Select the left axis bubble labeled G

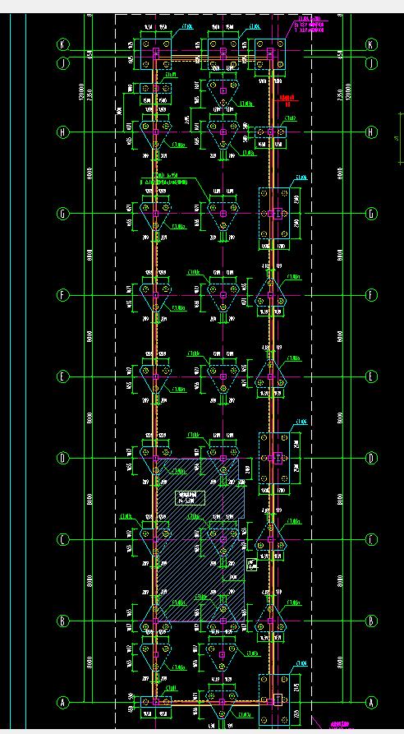[x=63, y=214]
